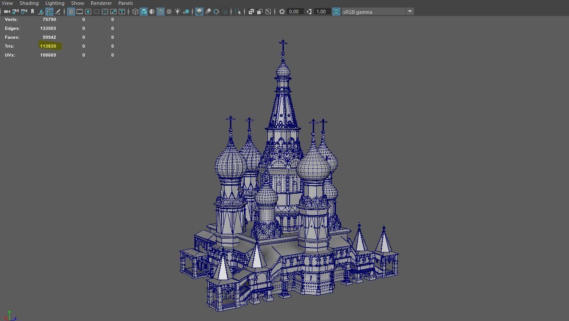
Task: Click the Verts count 75790
Action: pos(49,20)
